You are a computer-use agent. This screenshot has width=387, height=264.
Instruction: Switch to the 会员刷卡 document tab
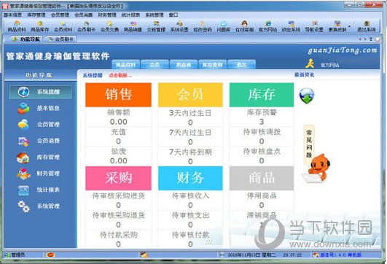[x=60, y=39]
